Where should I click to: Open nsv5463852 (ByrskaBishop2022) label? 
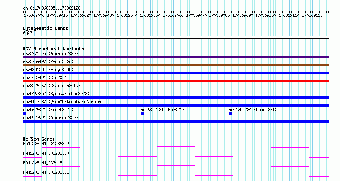(56, 94)
